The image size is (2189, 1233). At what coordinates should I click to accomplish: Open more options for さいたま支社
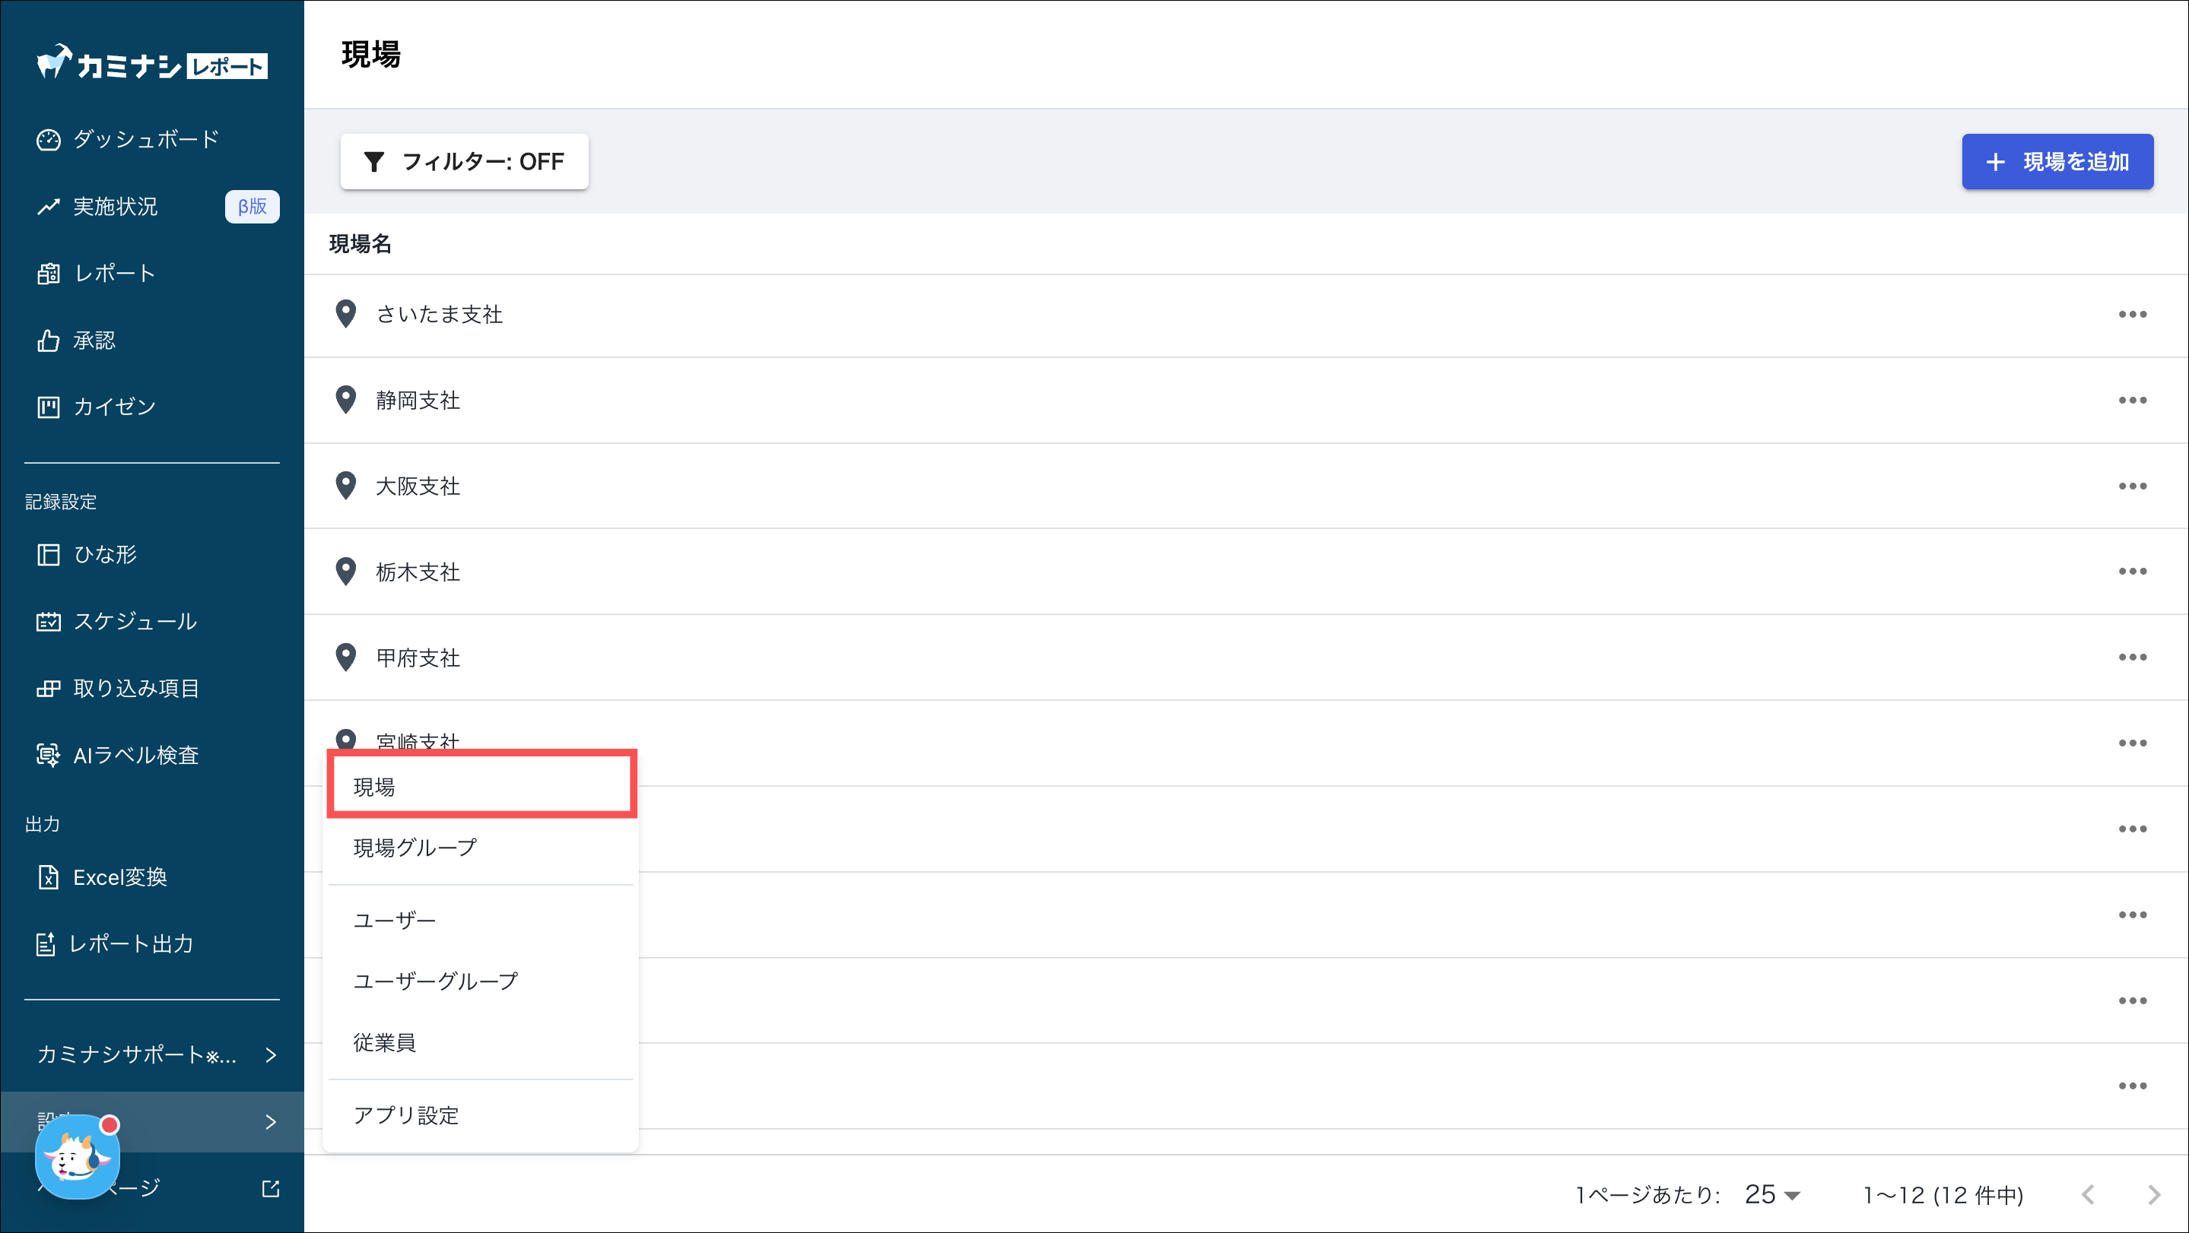click(2132, 314)
